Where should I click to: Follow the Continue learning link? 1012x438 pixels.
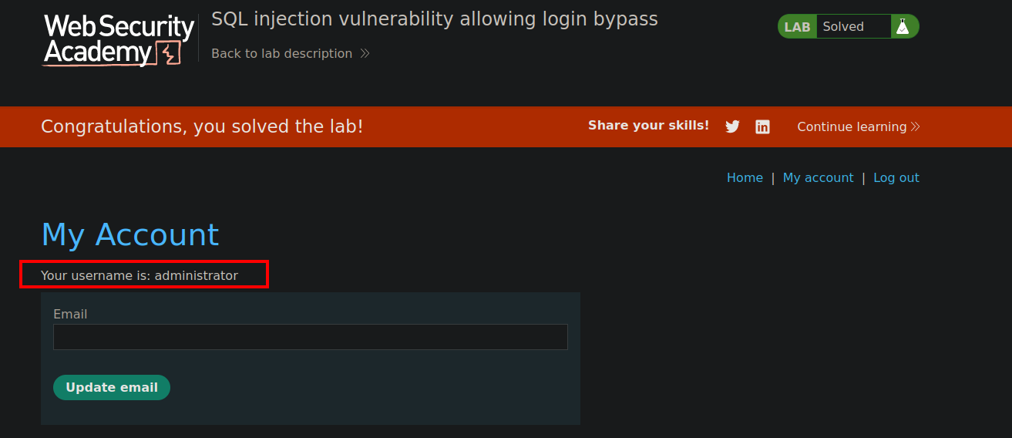pyautogui.click(x=852, y=126)
